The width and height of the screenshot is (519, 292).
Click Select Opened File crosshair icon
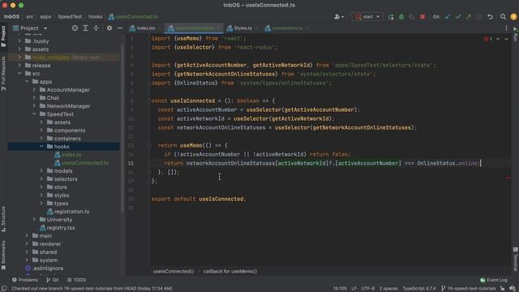[75, 28]
